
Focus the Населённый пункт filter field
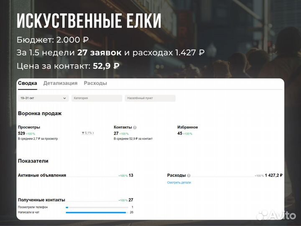pyautogui.click(x=150, y=98)
